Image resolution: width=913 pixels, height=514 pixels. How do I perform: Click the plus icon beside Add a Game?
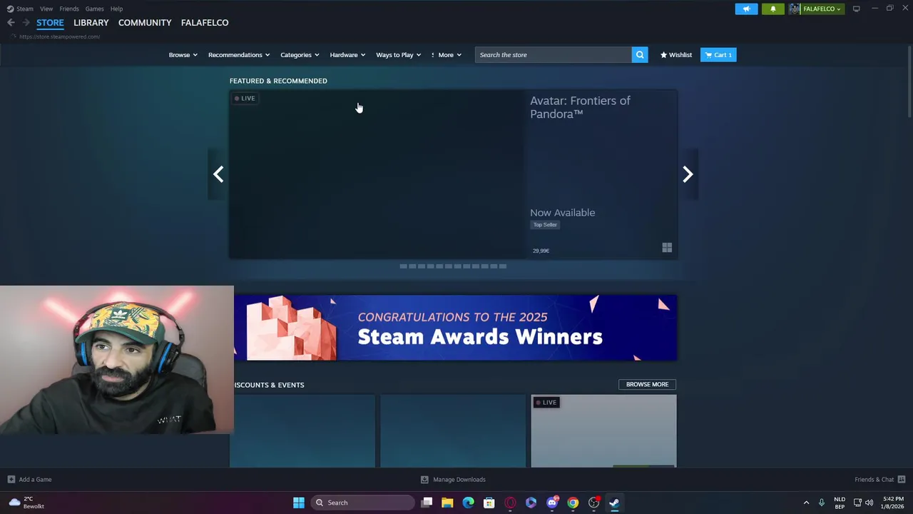click(11, 480)
